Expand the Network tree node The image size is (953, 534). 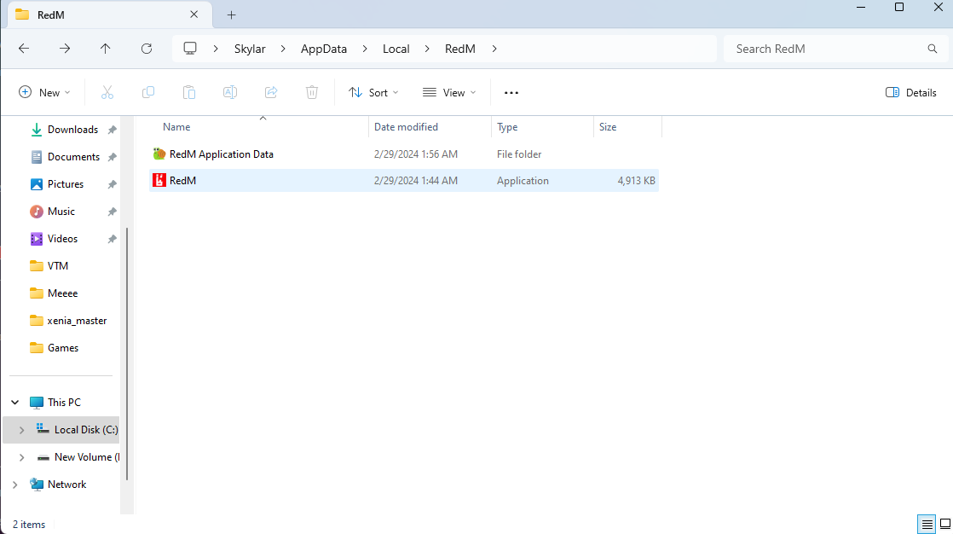[14, 485]
